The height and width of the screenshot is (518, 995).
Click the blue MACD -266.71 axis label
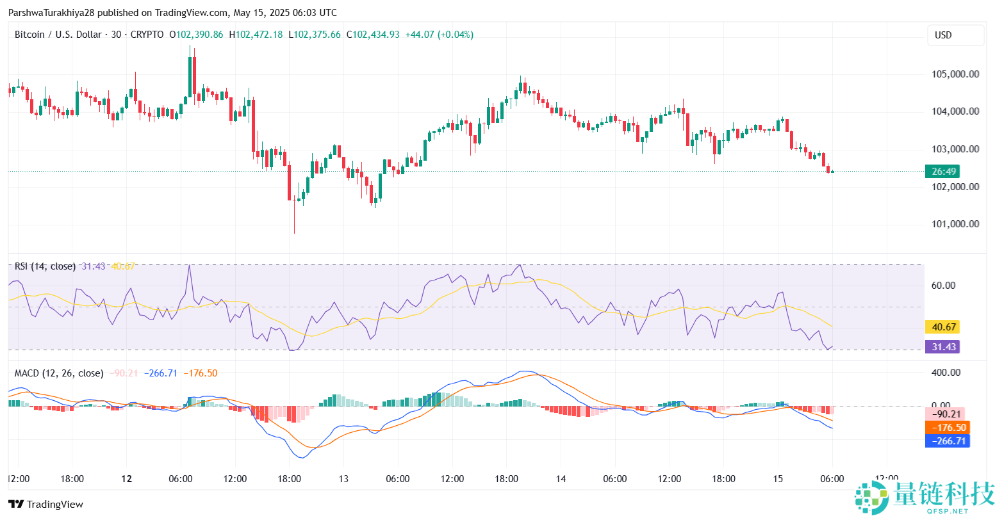[947, 441]
